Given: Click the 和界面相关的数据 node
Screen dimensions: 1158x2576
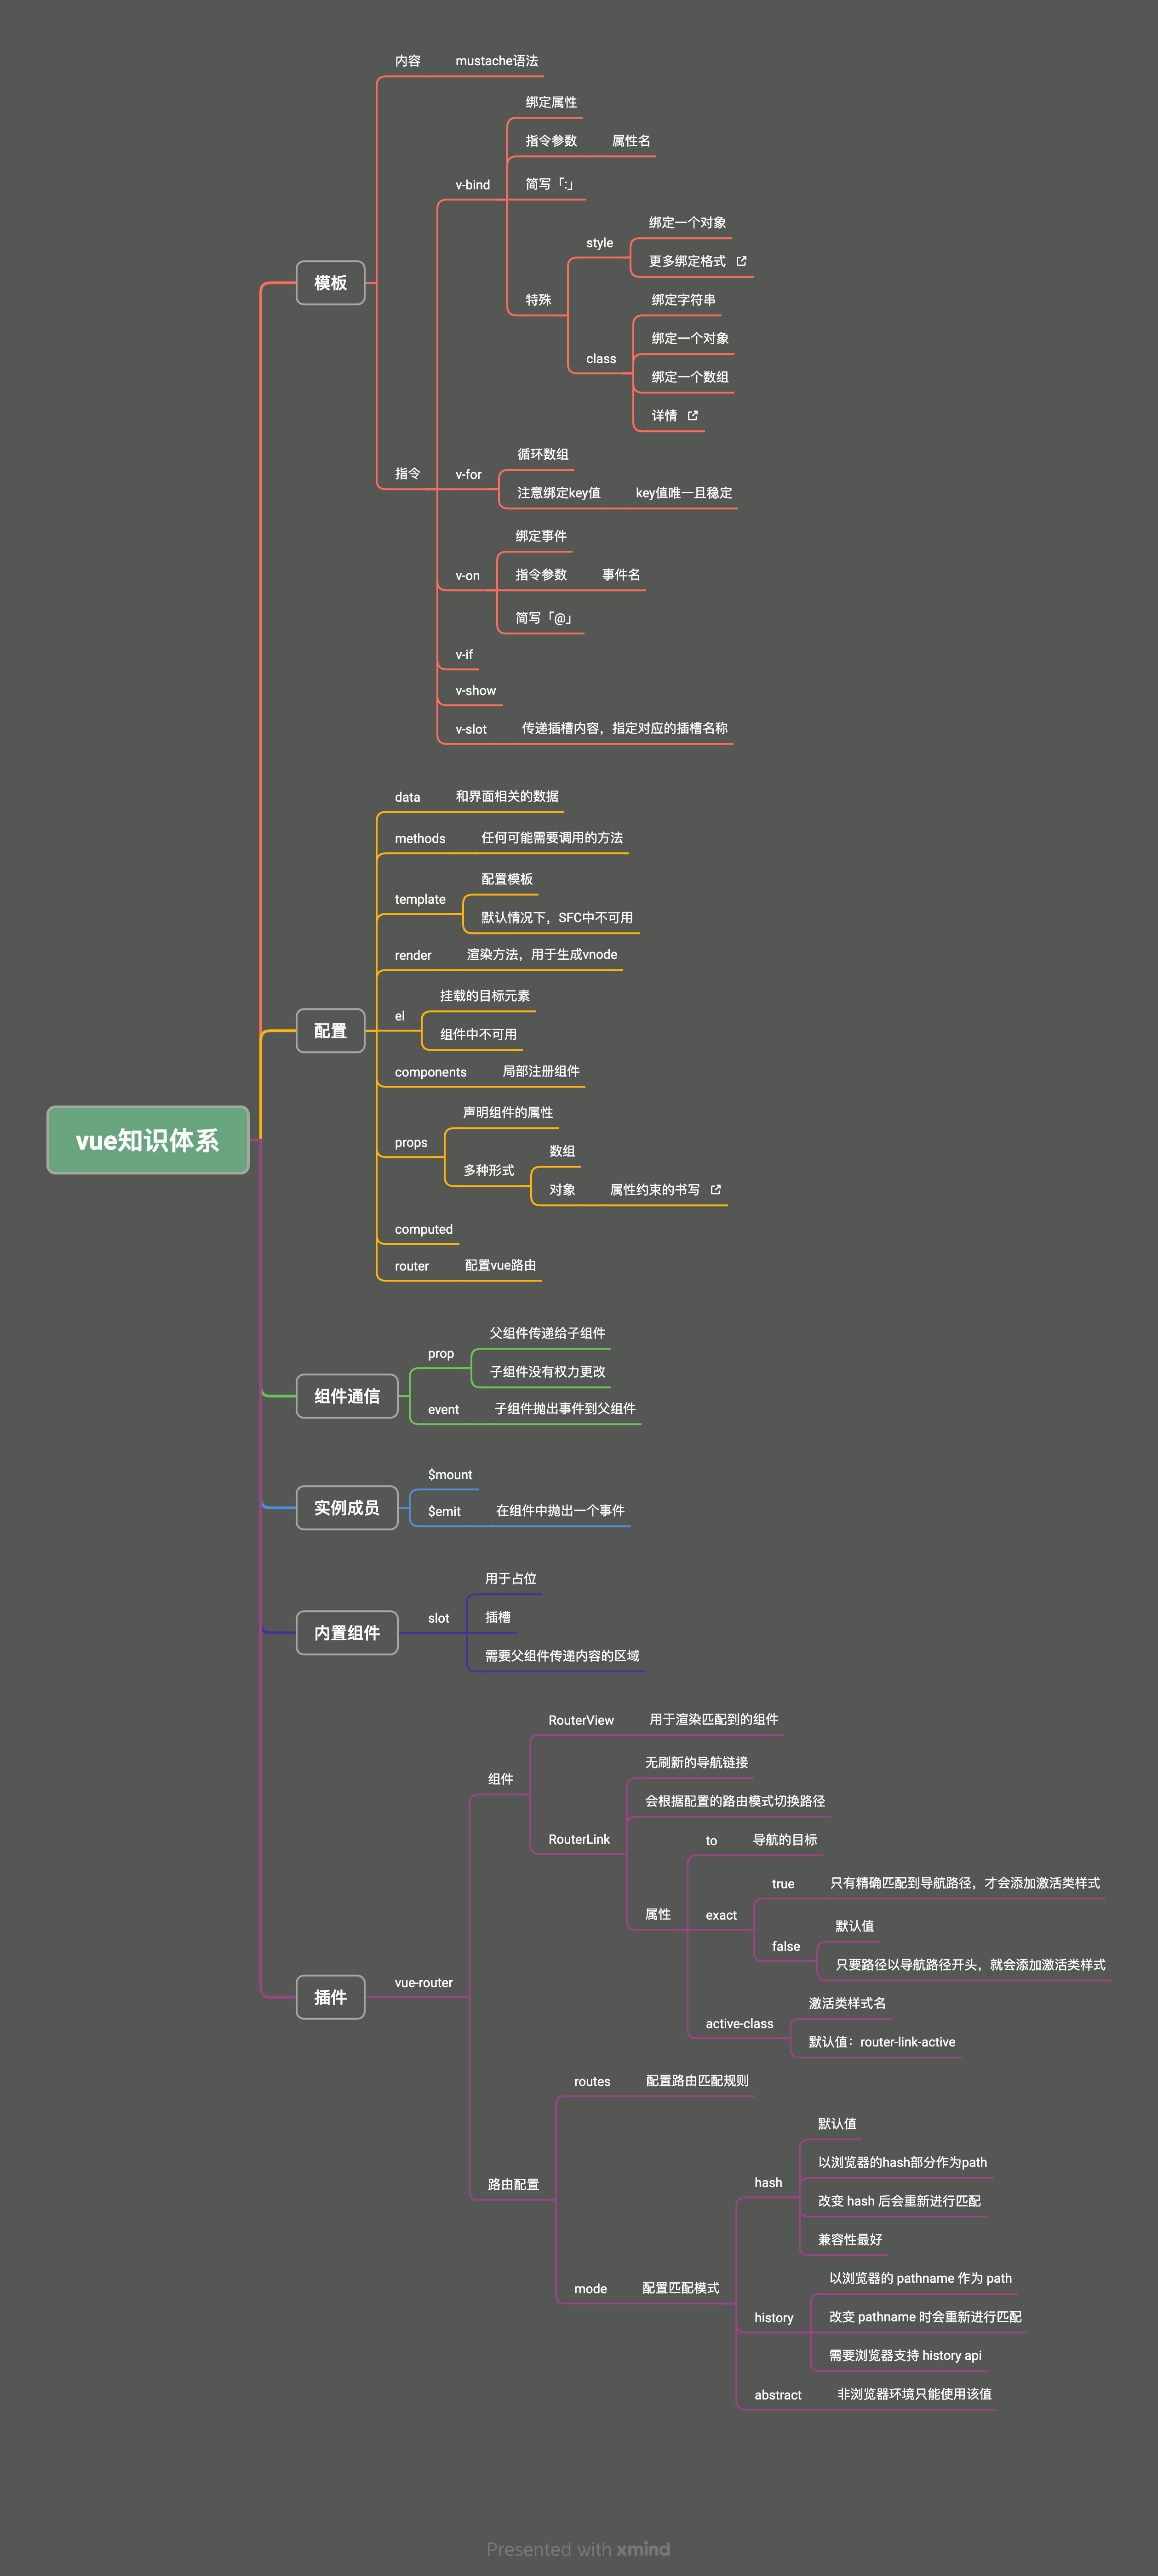Looking at the screenshot, I should 507,797.
